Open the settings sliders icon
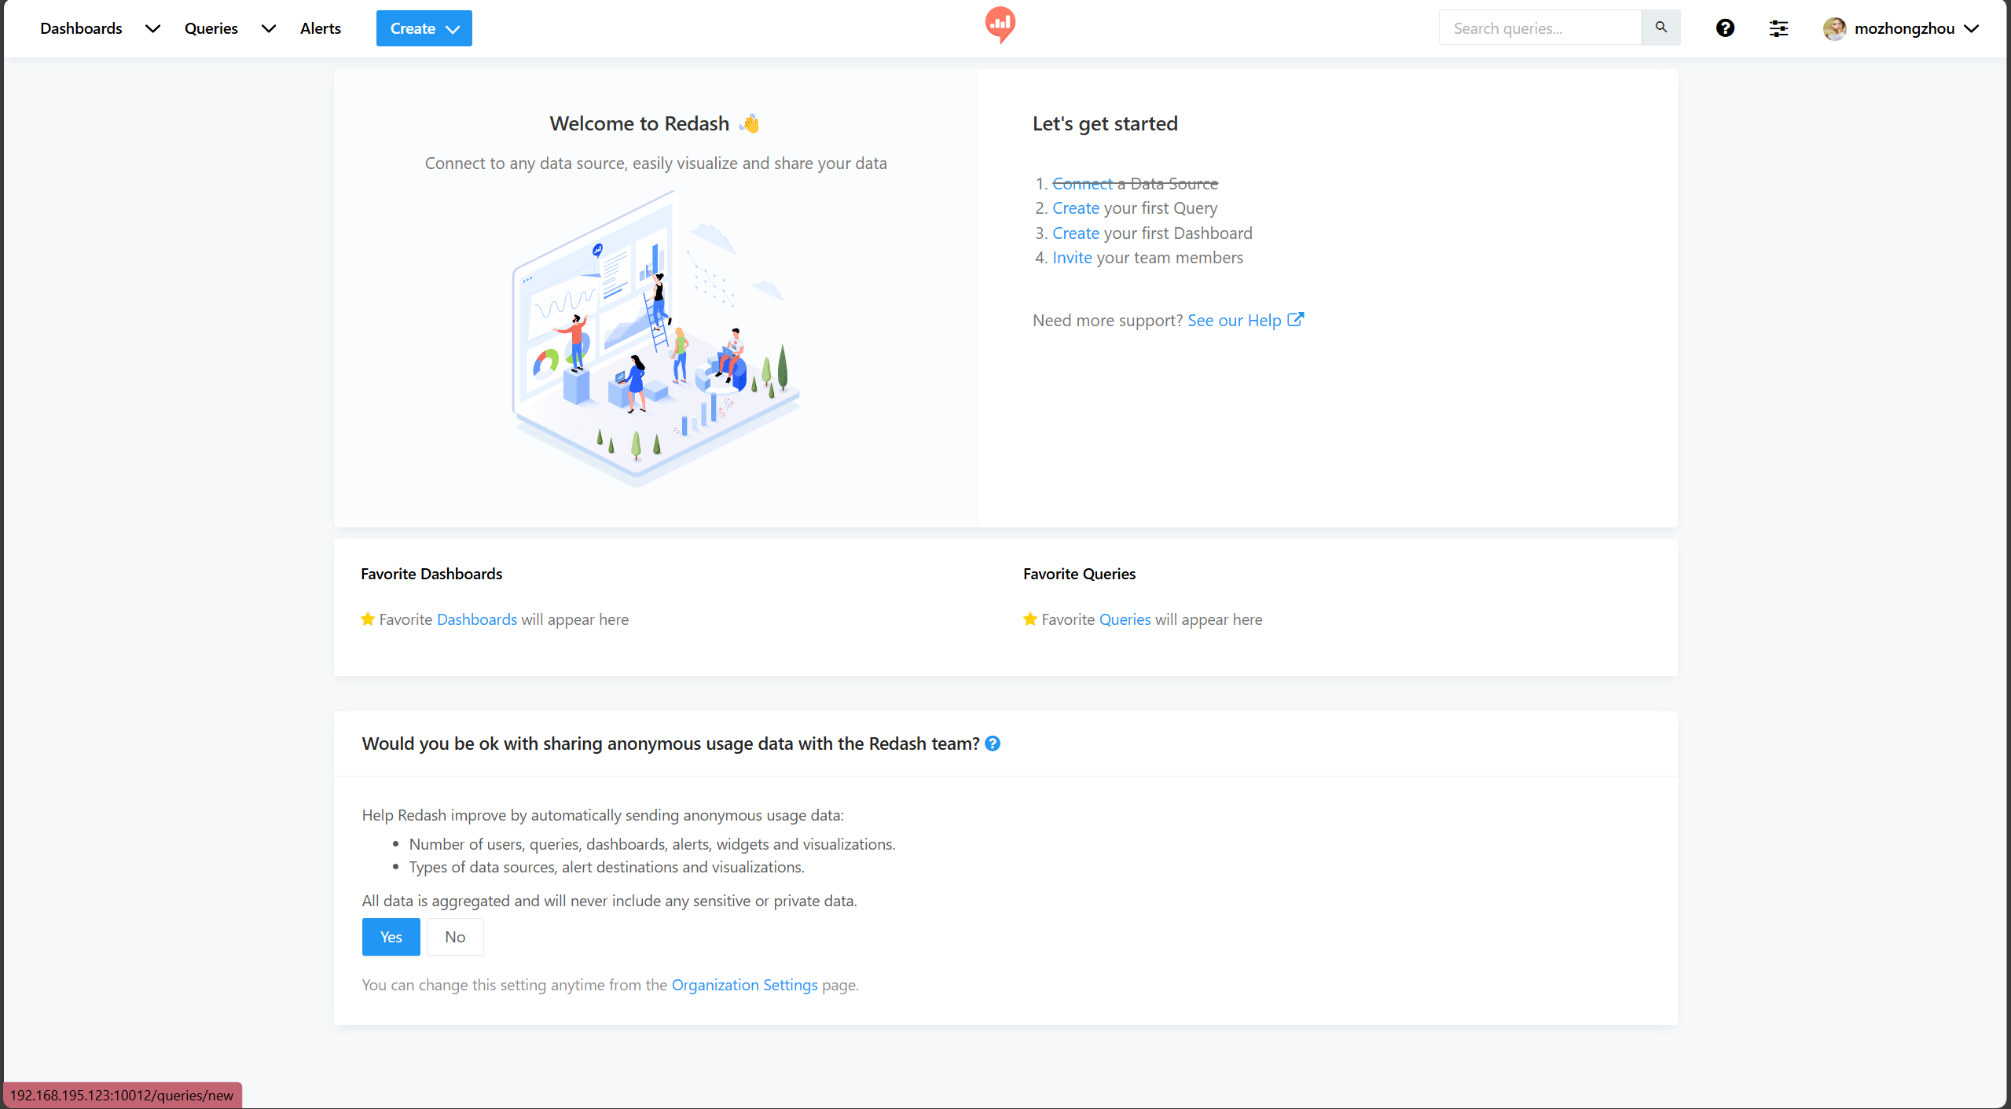 [x=1778, y=28]
